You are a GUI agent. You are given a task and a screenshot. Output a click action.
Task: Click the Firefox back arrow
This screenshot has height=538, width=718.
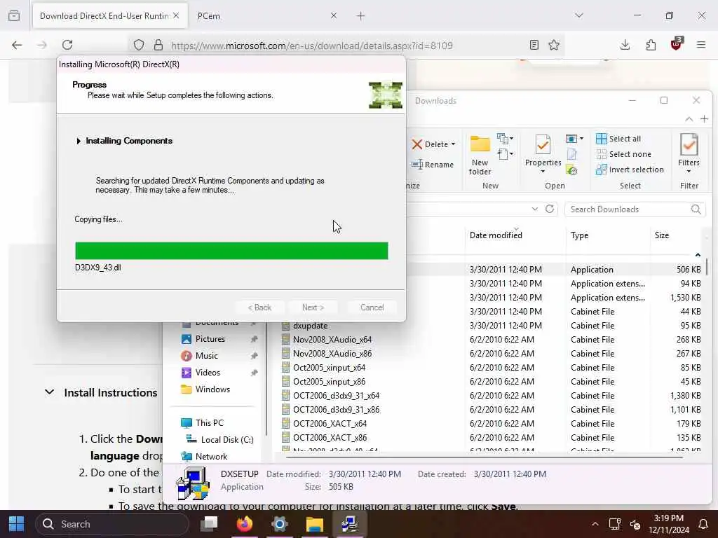pyautogui.click(x=17, y=45)
